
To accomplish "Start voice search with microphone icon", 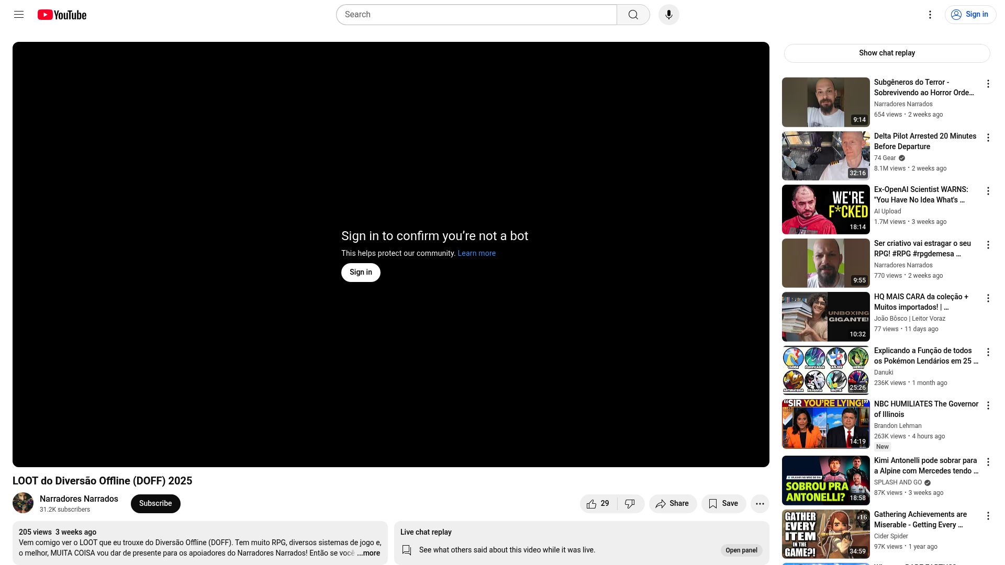I will coord(668,15).
